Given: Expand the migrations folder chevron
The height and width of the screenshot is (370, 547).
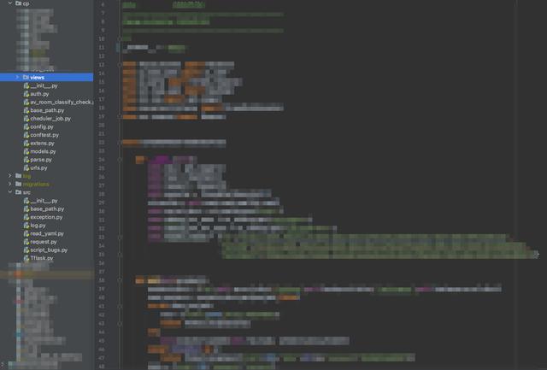Looking at the screenshot, I should [x=10, y=184].
